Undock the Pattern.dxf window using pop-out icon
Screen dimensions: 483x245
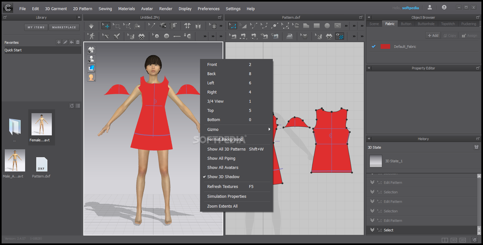point(361,17)
